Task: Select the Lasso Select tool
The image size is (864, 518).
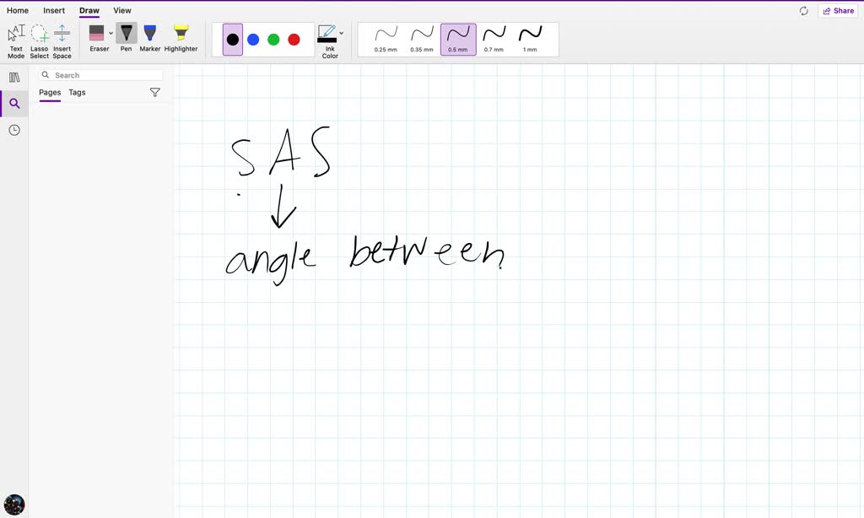Action: tap(39, 38)
